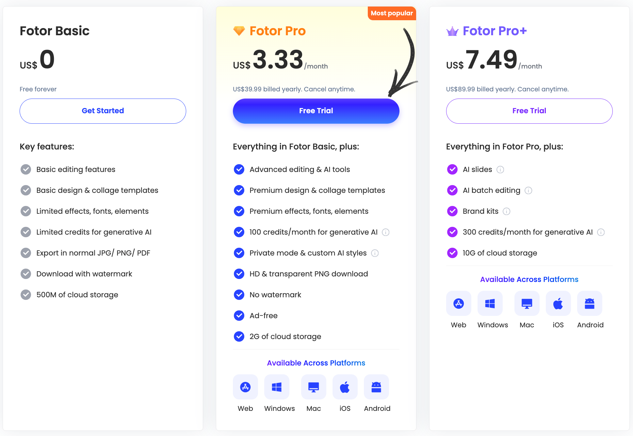Click the 7.49 monthly price
The width and height of the screenshot is (633, 436).
(x=492, y=59)
